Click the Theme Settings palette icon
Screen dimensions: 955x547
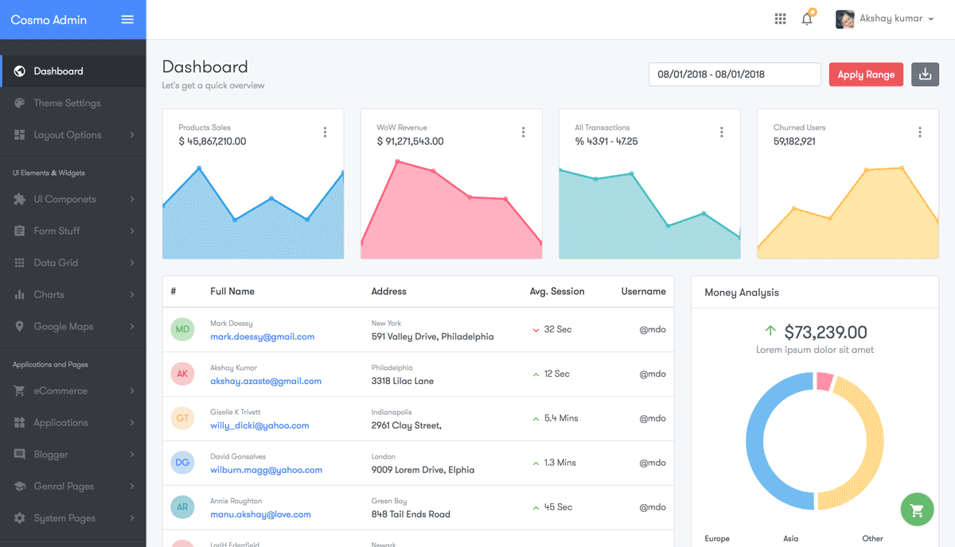tap(19, 103)
